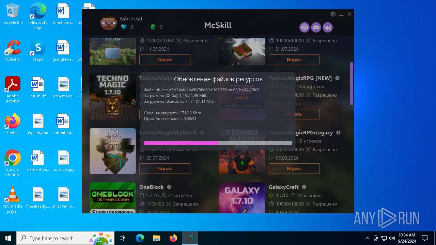Select finealready... image file on desktop
Screen dimensions: 436x245
coord(38,198)
